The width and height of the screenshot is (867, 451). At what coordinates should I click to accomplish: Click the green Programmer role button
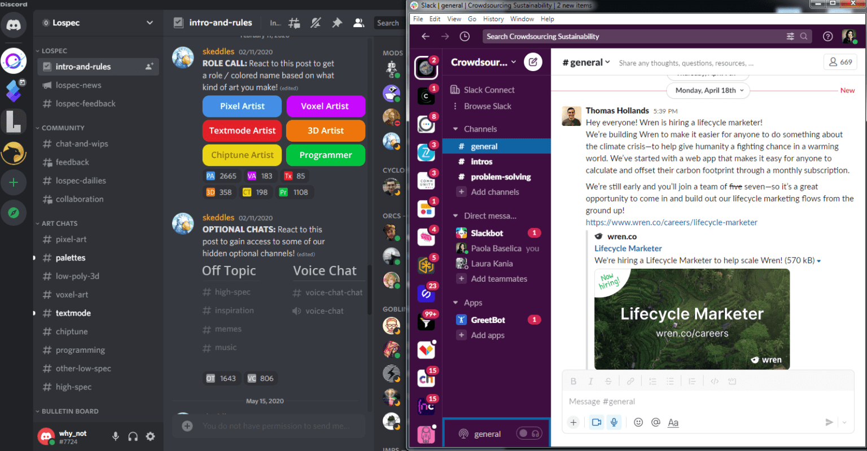(x=325, y=155)
